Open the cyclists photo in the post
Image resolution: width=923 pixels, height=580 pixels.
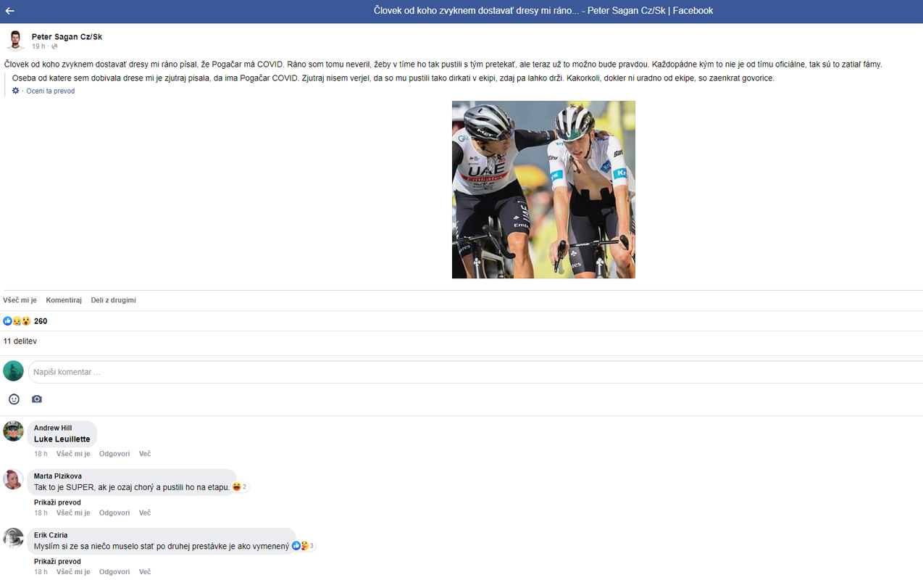[x=543, y=189]
